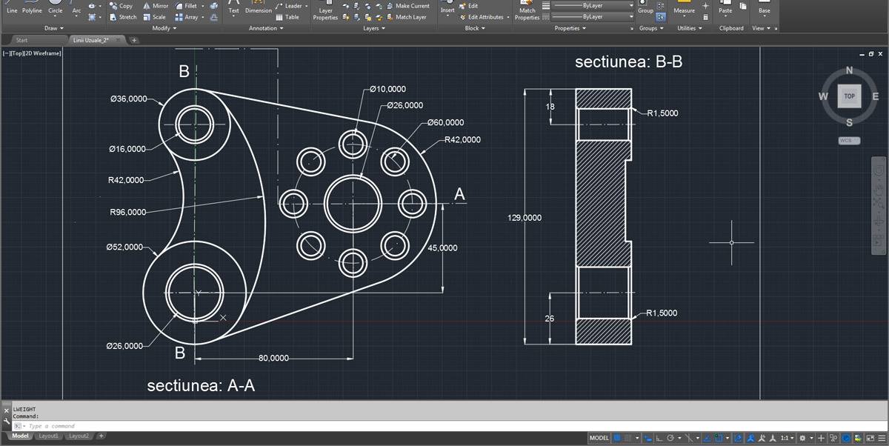Select the Model layout tab
The height and width of the screenshot is (446, 889).
20,436
